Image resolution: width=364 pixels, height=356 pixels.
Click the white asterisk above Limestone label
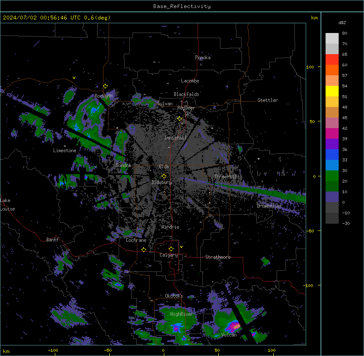coord(65,146)
